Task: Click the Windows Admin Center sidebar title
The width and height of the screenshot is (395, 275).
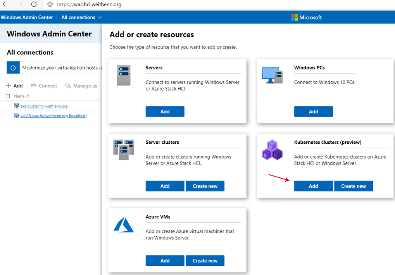Action: 49,34
